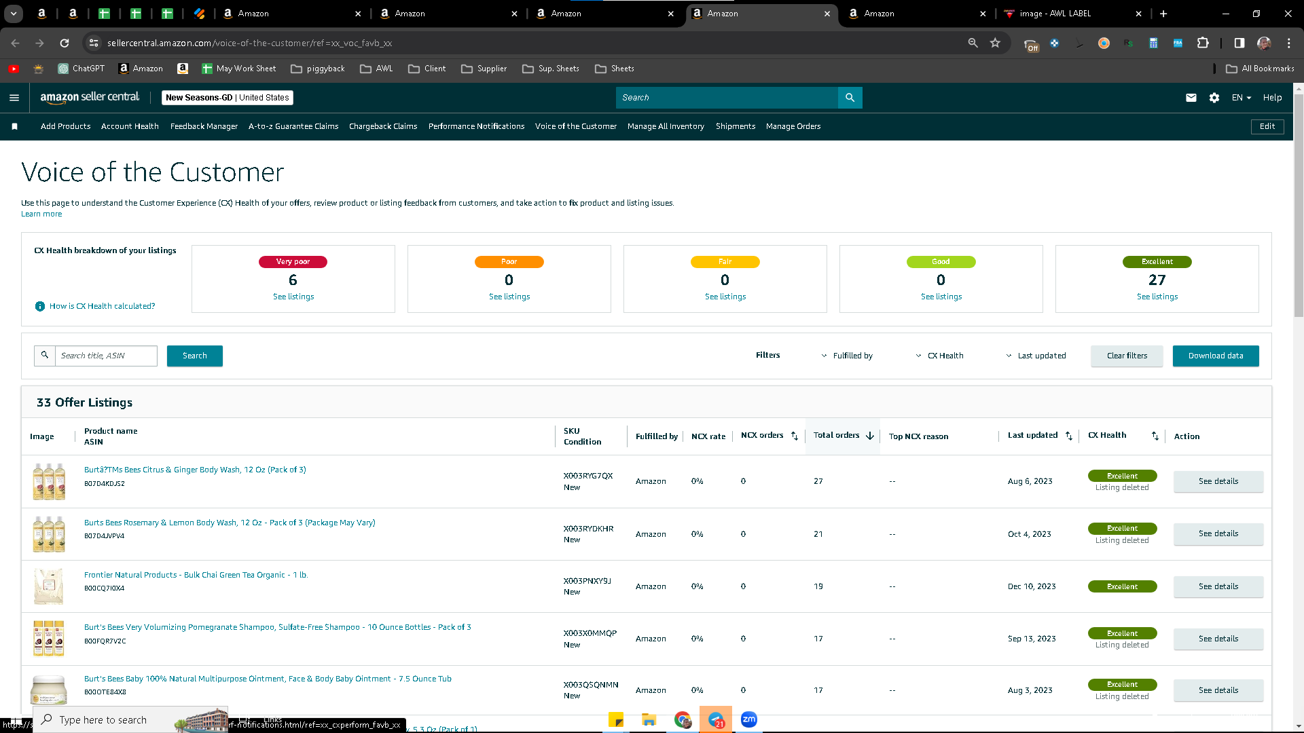Screen dimensions: 1304x733
Task: Expand the Last updated filter
Action: (x=1036, y=356)
